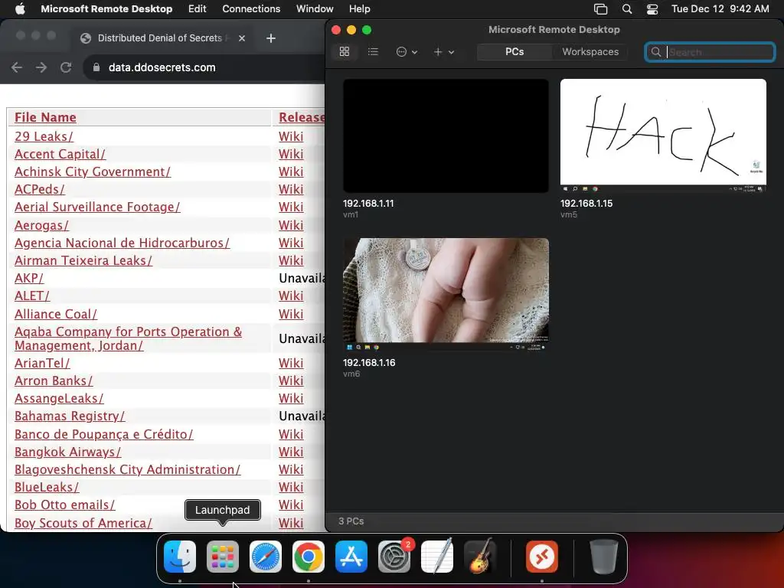Click the data.ddosecrets.com address bar
The height and width of the screenshot is (588, 784).
[x=162, y=67]
